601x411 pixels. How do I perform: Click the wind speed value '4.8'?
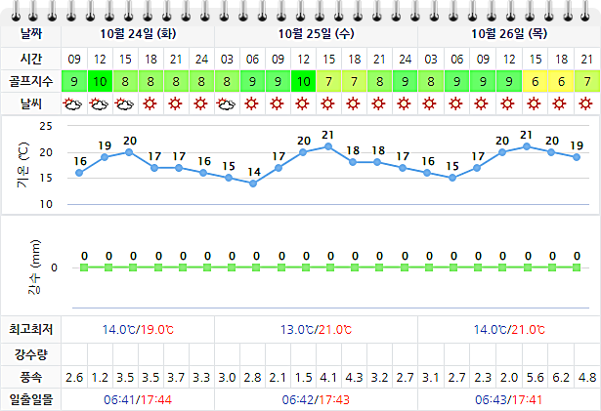[x=587, y=378]
